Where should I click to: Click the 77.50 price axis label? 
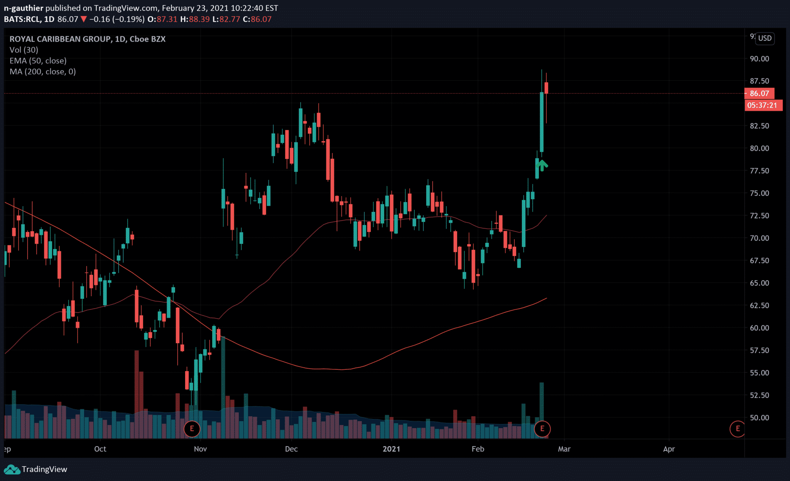click(759, 171)
